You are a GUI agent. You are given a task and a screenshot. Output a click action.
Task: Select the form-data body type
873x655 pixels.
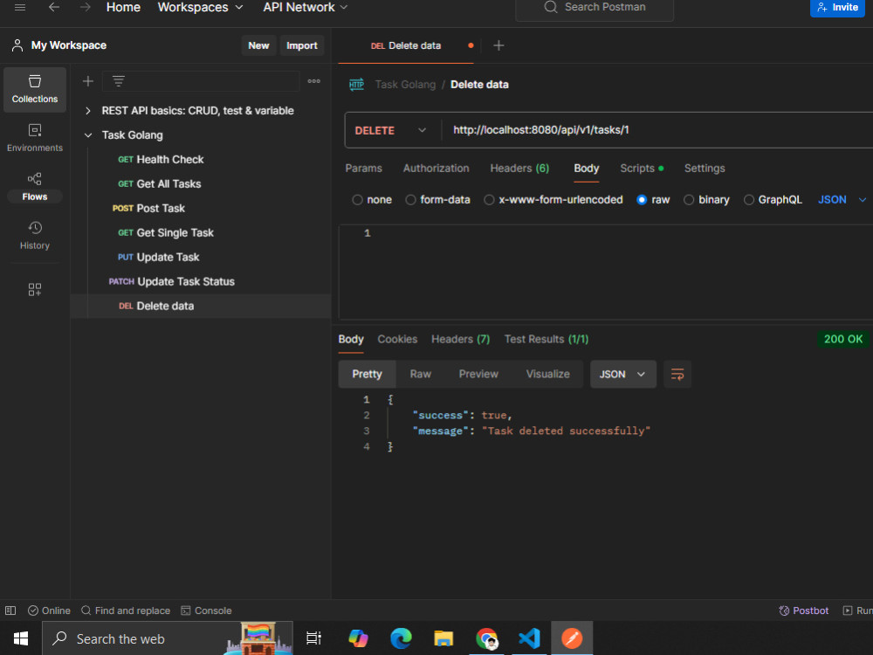tap(411, 200)
